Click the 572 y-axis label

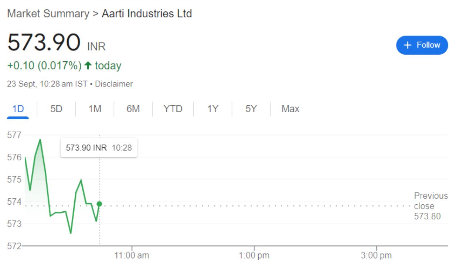[x=14, y=246]
